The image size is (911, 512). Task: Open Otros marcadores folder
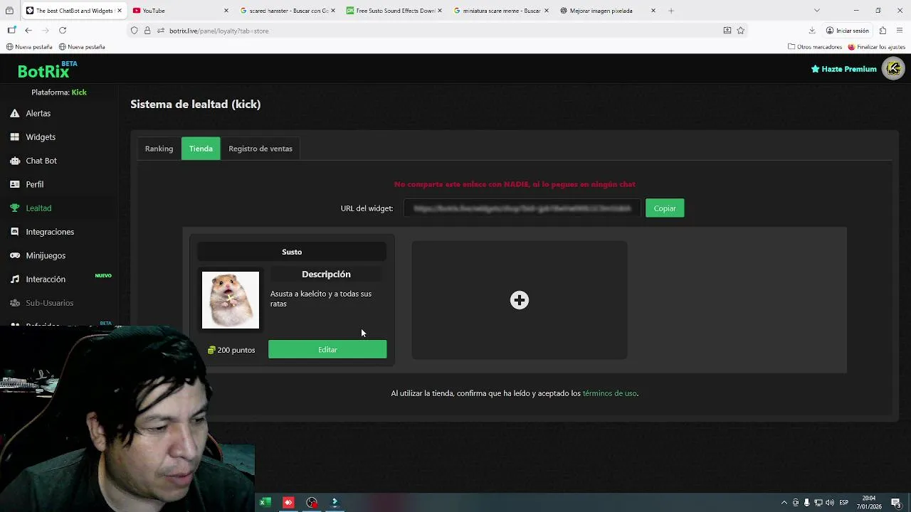point(815,47)
